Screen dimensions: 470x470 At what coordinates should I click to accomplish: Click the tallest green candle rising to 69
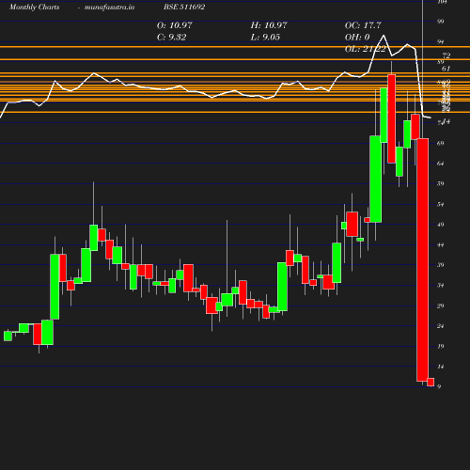375,179
